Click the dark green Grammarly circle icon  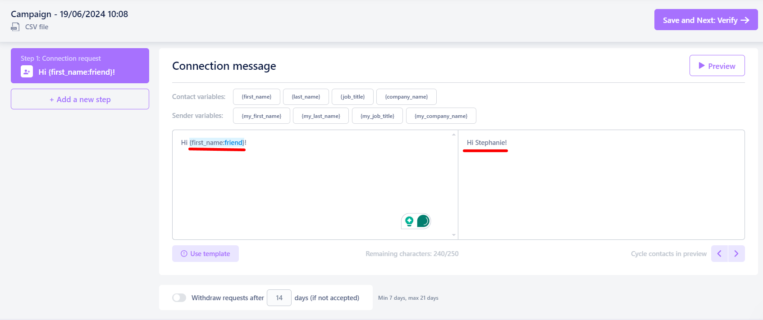pos(423,221)
